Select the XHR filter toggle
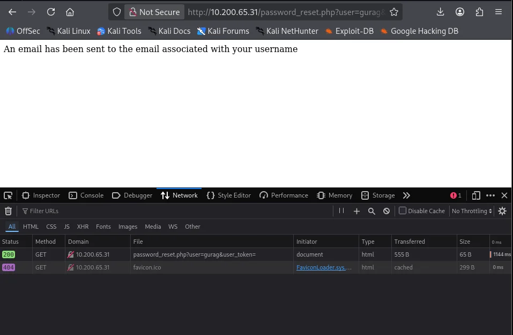The image size is (513, 335). 83,227
